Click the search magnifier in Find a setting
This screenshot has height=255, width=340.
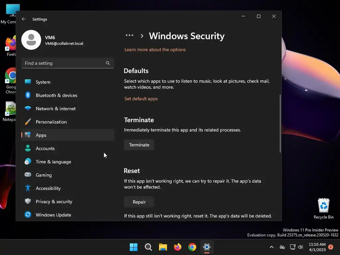108,63
